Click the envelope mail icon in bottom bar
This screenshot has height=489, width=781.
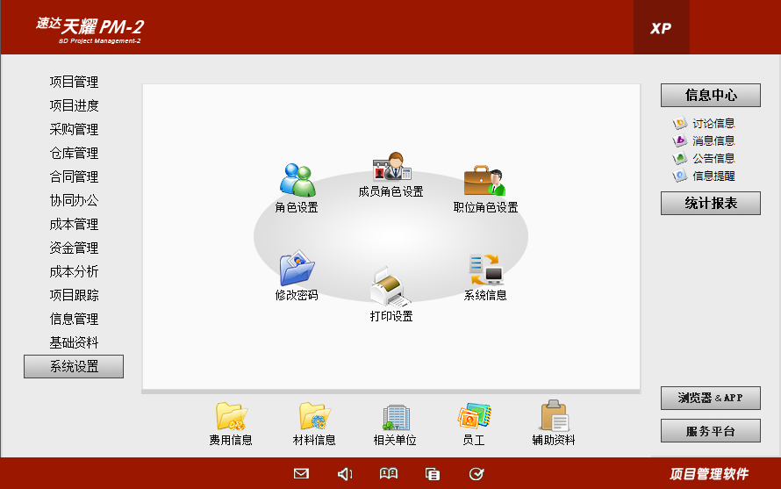tap(301, 474)
